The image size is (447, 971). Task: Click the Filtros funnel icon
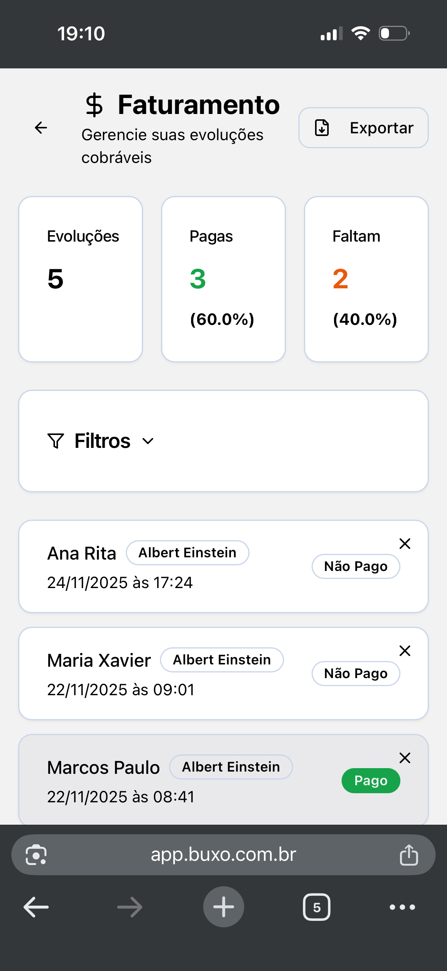56,441
